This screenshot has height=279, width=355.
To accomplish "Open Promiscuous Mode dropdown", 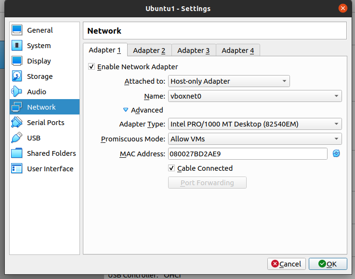I will coord(255,139).
